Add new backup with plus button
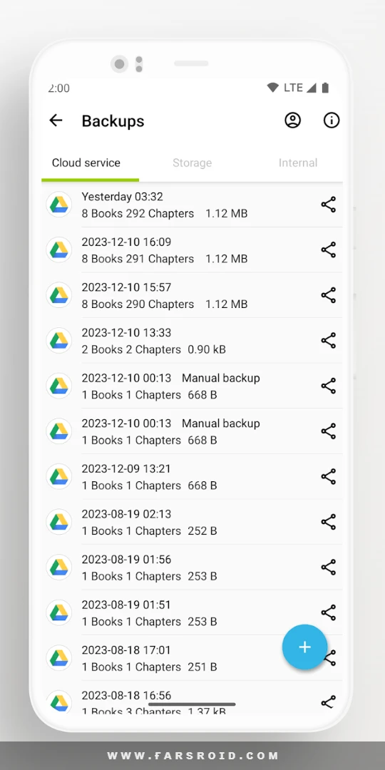The image size is (385, 770). [x=305, y=647]
